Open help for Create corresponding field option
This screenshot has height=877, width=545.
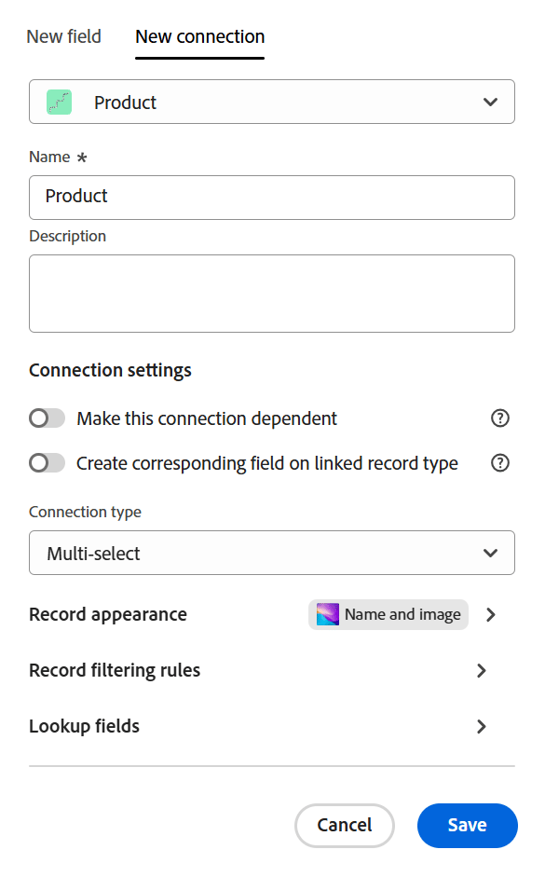tap(499, 462)
